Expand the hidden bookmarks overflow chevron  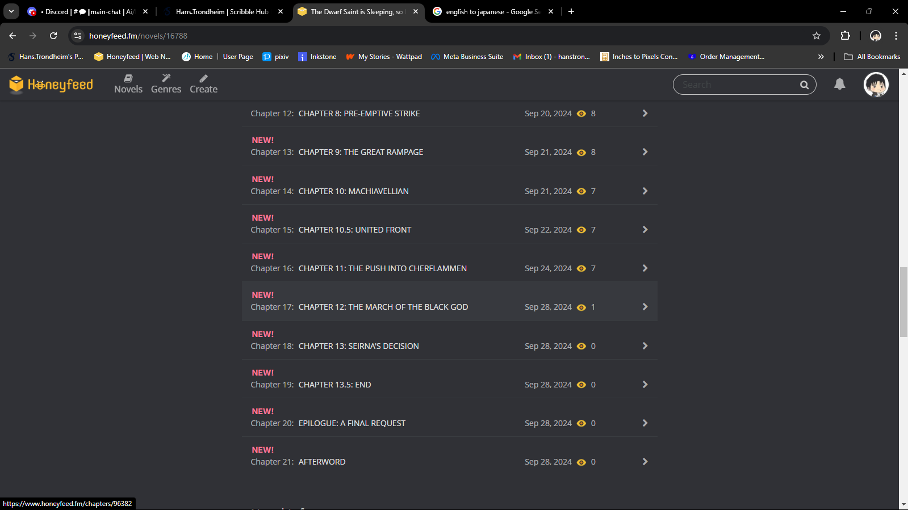point(821,57)
